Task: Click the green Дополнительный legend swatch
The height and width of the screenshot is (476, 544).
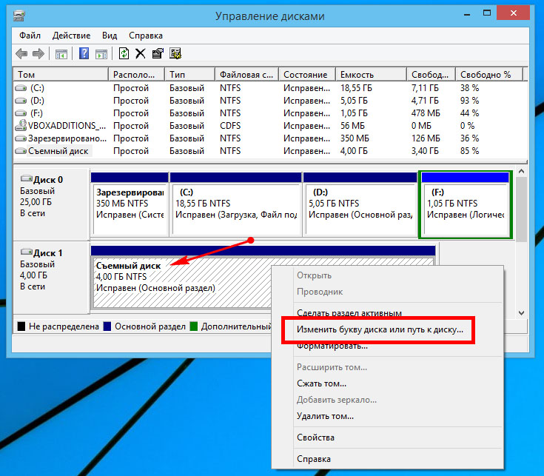Action: [194, 326]
